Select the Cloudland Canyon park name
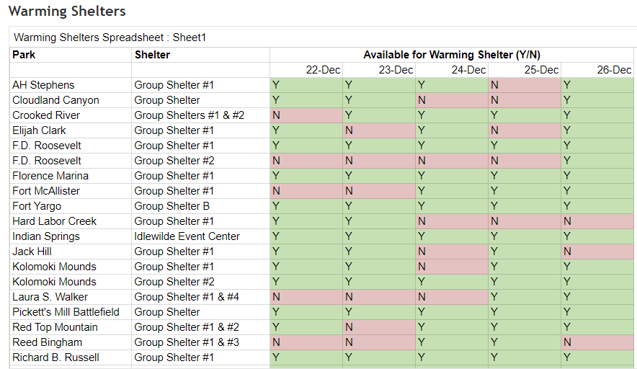Screen dimensions: 637x369 (x=55, y=100)
